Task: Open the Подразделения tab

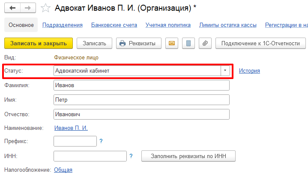Action: point(63,25)
